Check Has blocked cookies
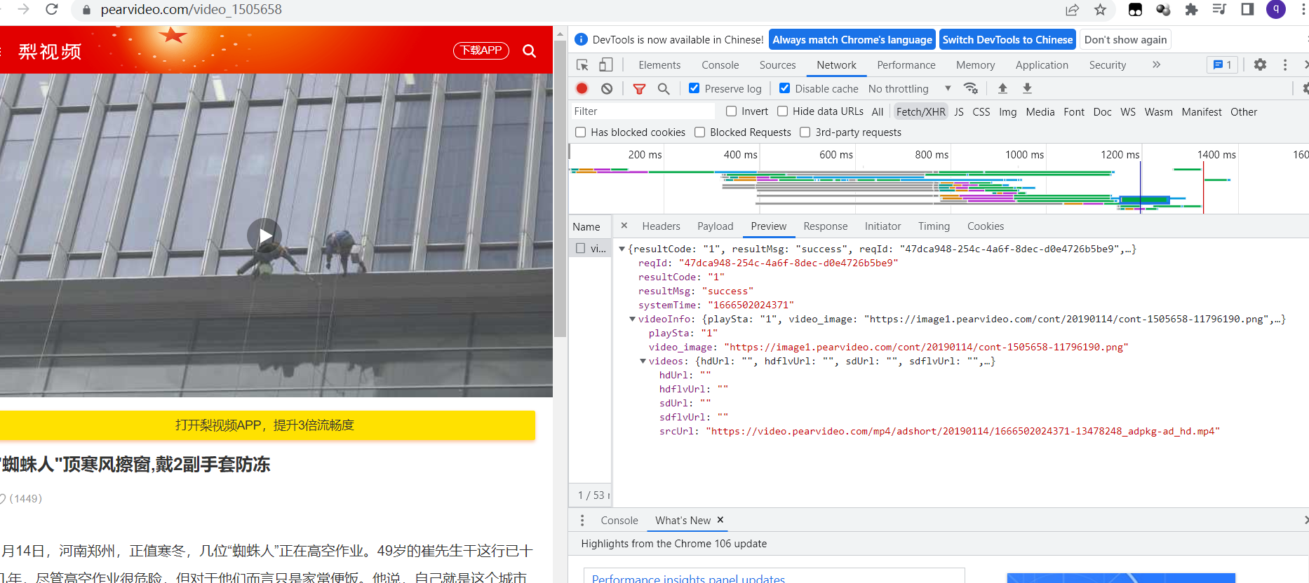The width and height of the screenshot is (1309, 583). pyautogui.click(x=581, y=132)
